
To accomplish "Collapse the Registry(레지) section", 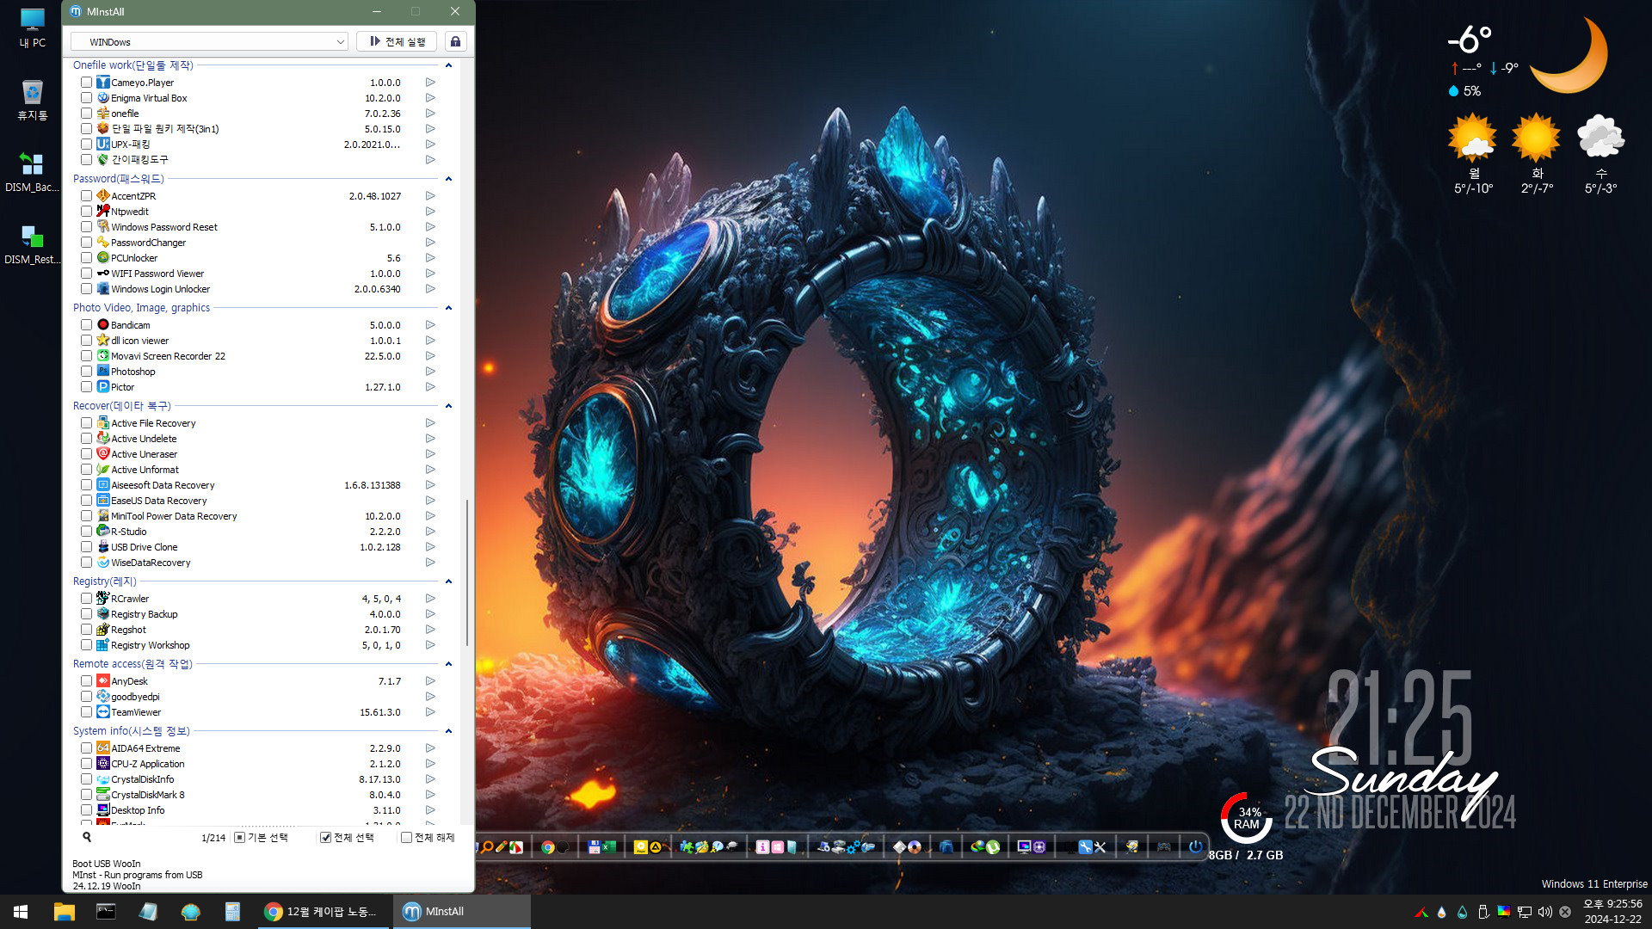I will (448, 581).
